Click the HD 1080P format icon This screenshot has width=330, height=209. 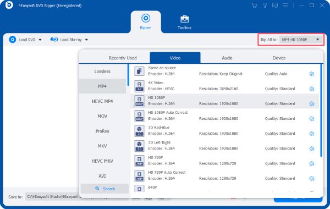click(139, 101)
